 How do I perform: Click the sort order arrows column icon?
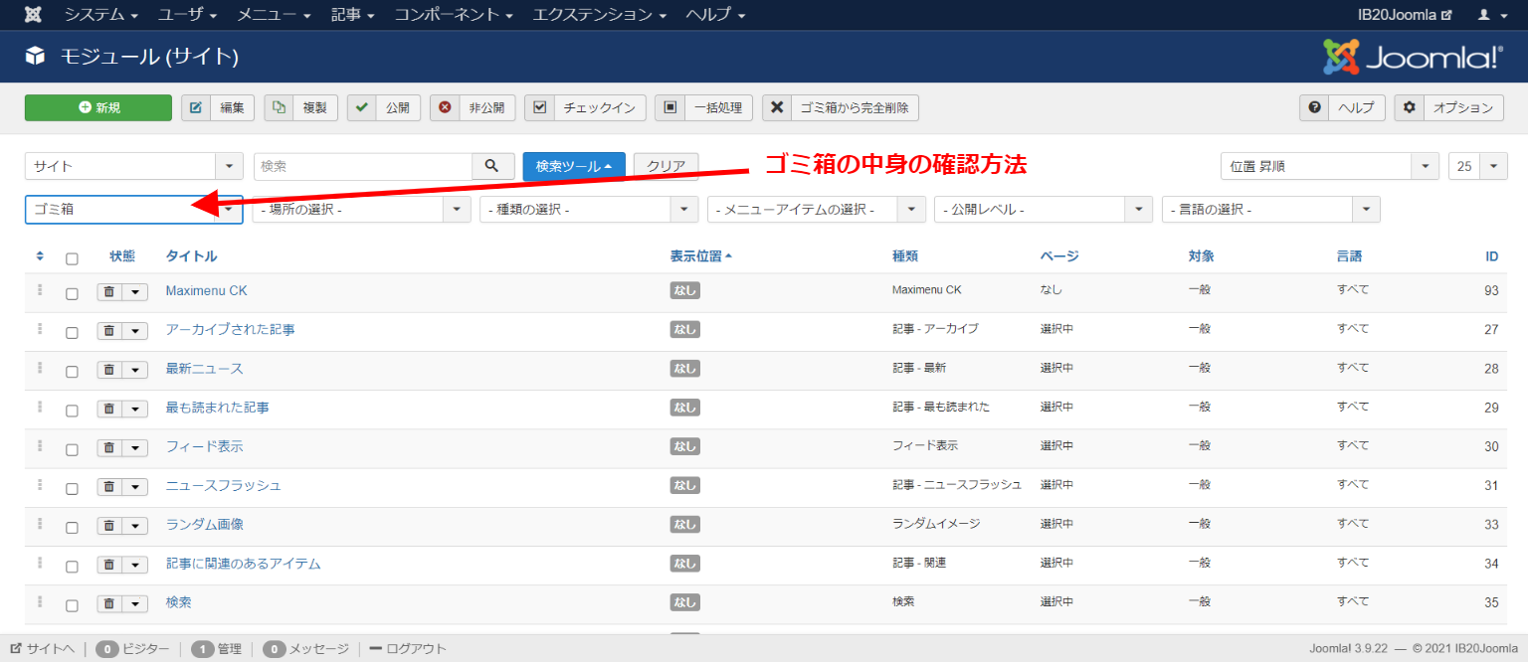[40, 256]
